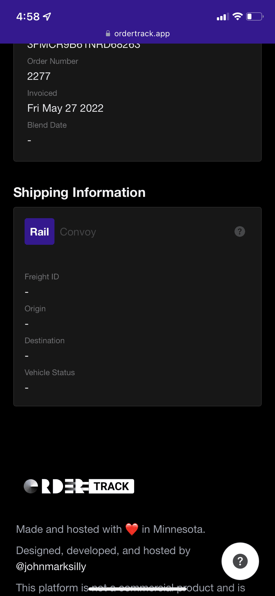Screen dimensions: 275x596
Task: Tap the Freight ID label
Action: coord(42,277)
